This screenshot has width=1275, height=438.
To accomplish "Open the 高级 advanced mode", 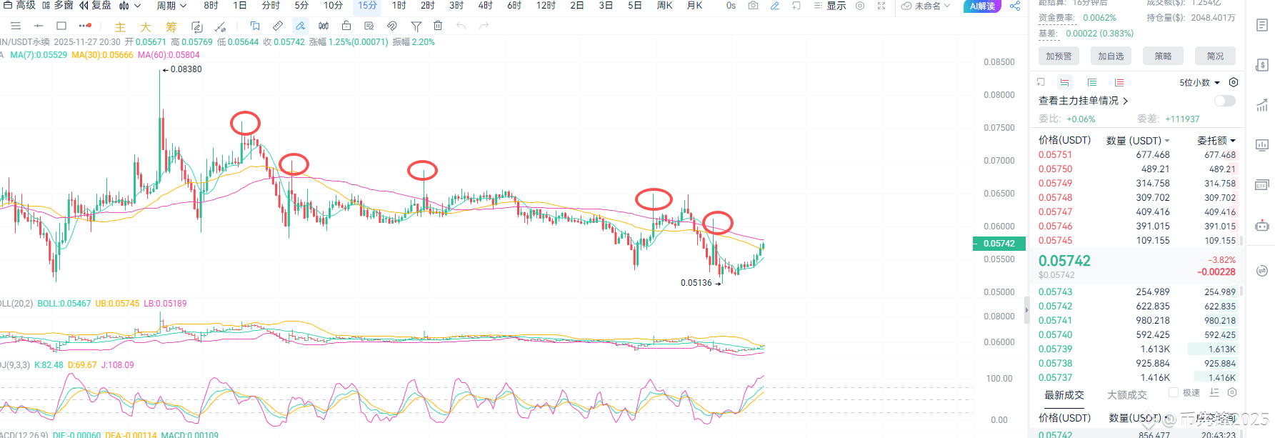I will (19, 5).
